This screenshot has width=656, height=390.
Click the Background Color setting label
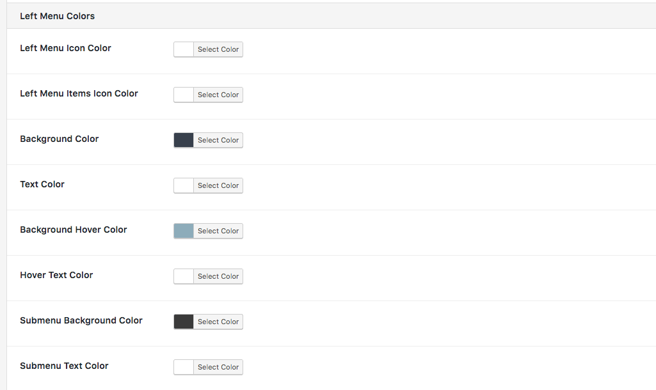point(59,139)
